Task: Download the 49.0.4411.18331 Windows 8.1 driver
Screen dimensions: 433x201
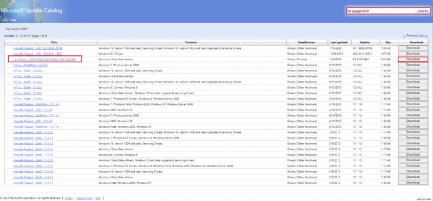Action: click(x=413, y=54)
